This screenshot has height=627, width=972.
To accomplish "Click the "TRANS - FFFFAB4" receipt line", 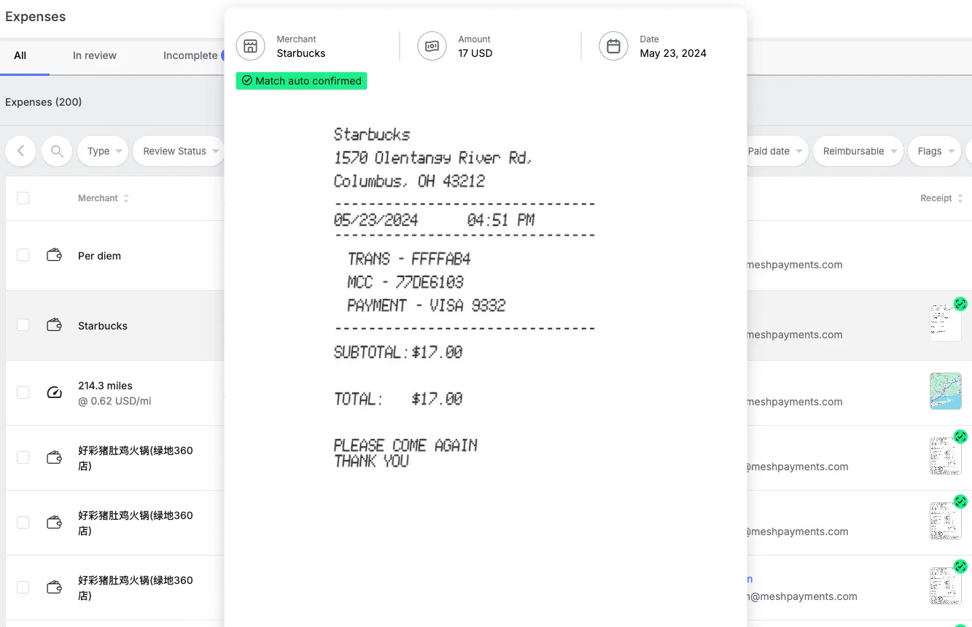I will tap(409, 259).
